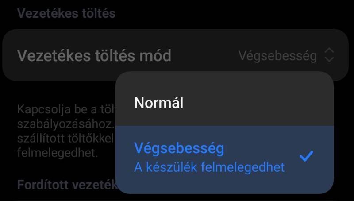This screenshot has height=201, width=354.
Task: Click the grey Végsebesség value in the row
Action: coord(277,56)
